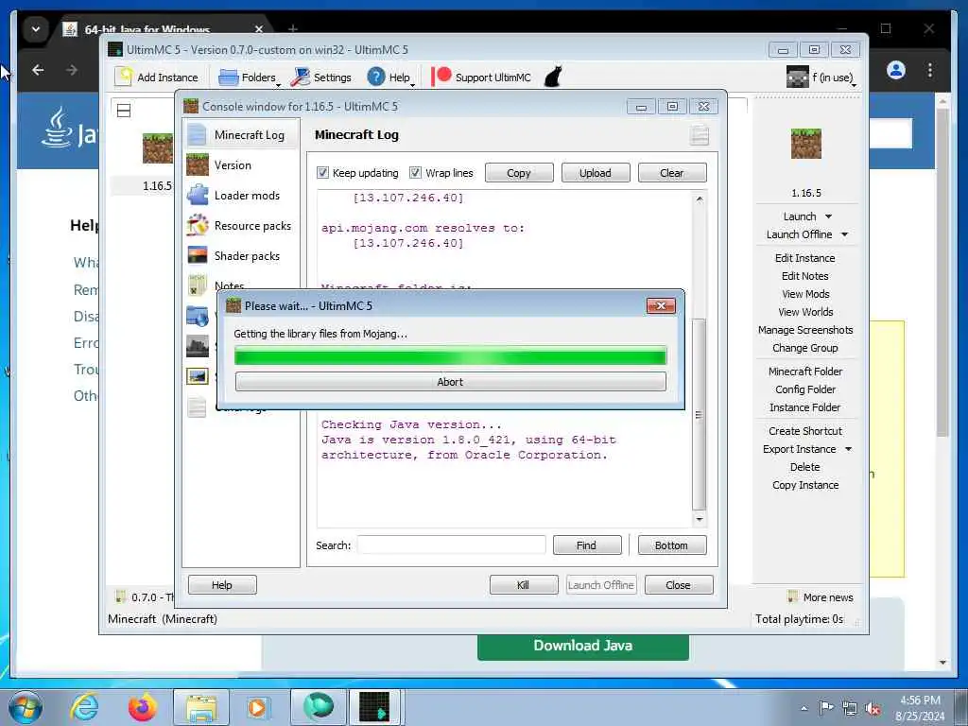The image size is (968, 726).
Task: Click the black cat icon in toolbar
Action: tap(553, 78)
